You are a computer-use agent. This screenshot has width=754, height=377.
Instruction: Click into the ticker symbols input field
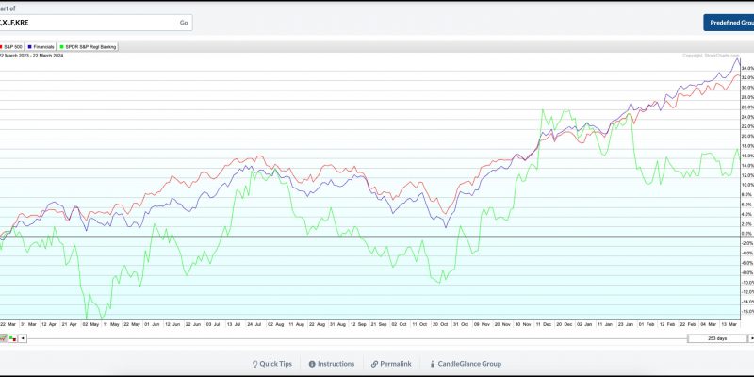[x=88, y=23]
